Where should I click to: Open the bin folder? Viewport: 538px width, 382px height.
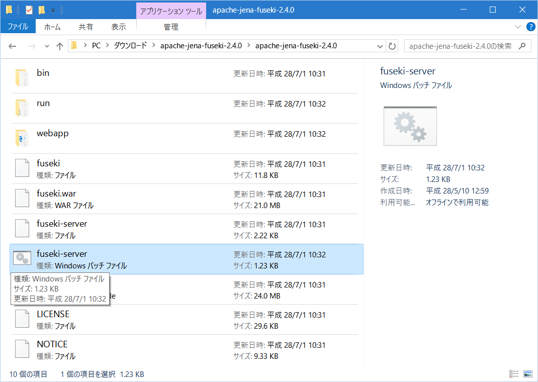(43, 73)
